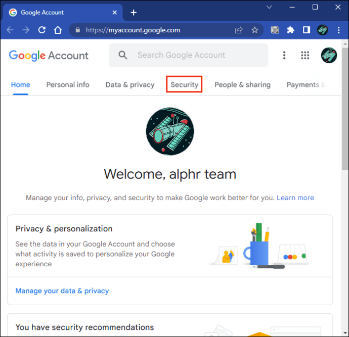Viewport: 349px width, 337px height.
Task: Open the Learn more link
Action: [295, 198]
